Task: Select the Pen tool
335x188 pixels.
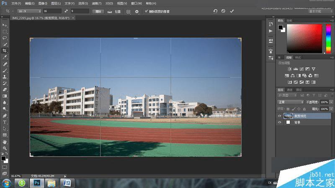Action: click(5, 116)
